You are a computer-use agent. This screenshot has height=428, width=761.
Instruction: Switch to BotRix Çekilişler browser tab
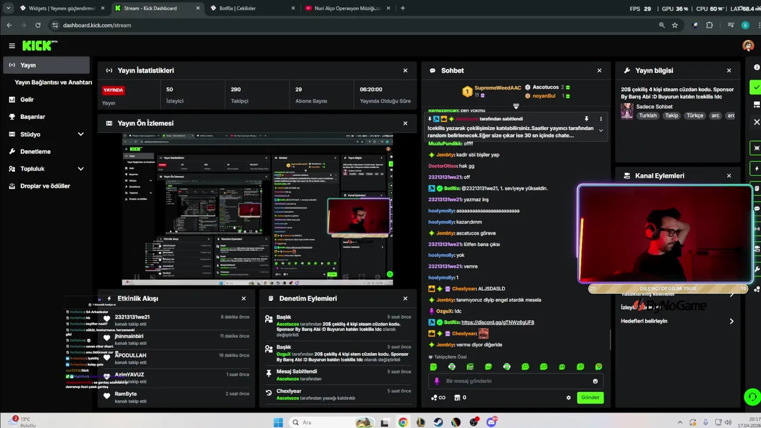click(253, 8)
